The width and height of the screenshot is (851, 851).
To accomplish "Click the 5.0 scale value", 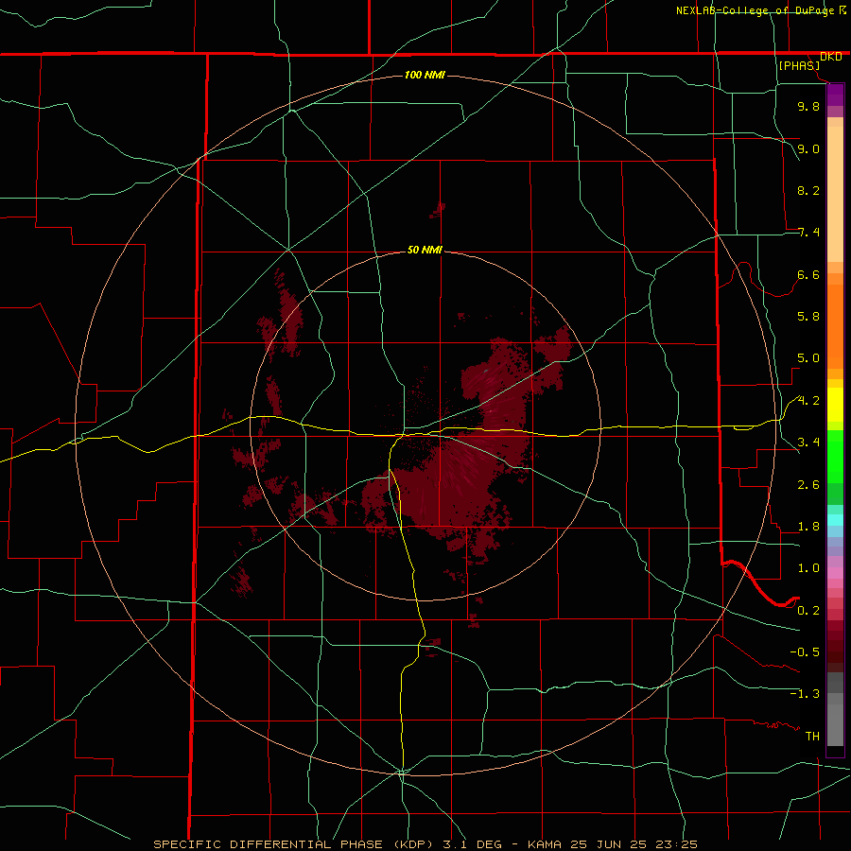I will pos(808,358).
